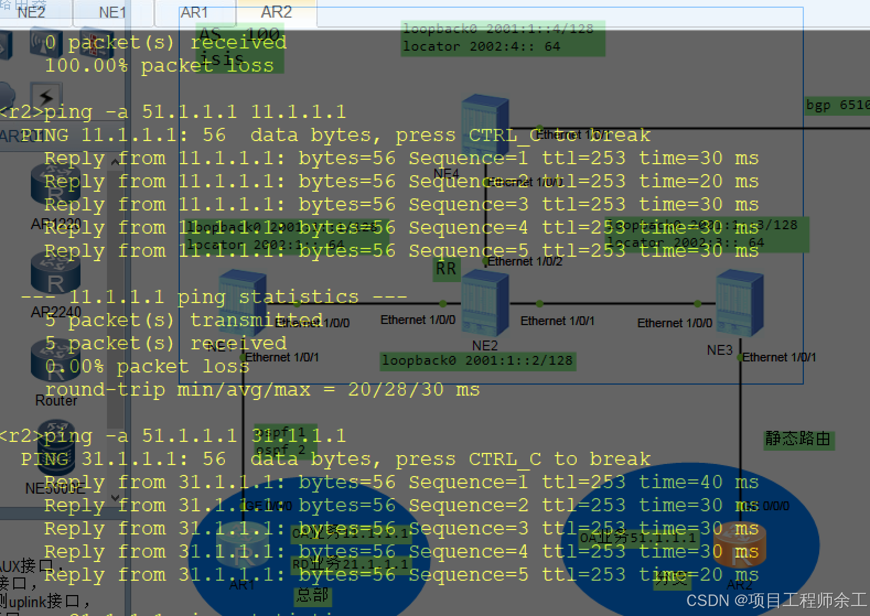
Task: Open the AR1 terminal tab
Action: [x=195, y=12]
